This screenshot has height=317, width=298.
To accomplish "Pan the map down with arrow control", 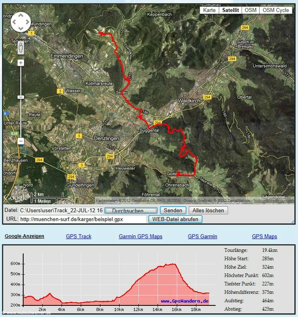I will [x=20, y=29].
